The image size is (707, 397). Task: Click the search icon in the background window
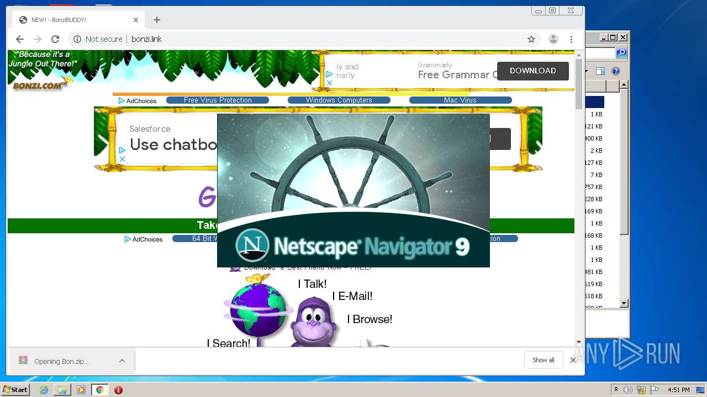[x=621, y=53]
